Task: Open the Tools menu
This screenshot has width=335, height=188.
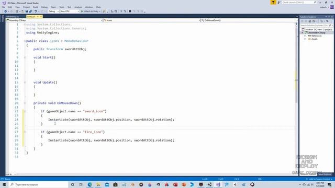Action: coord(62,7)
